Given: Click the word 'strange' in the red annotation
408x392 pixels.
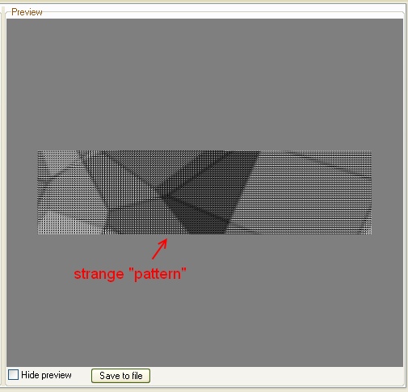Looking at the screenshot, I should pos(99,275).
